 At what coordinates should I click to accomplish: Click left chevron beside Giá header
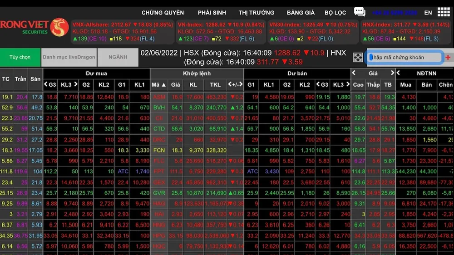pos(354,73)
